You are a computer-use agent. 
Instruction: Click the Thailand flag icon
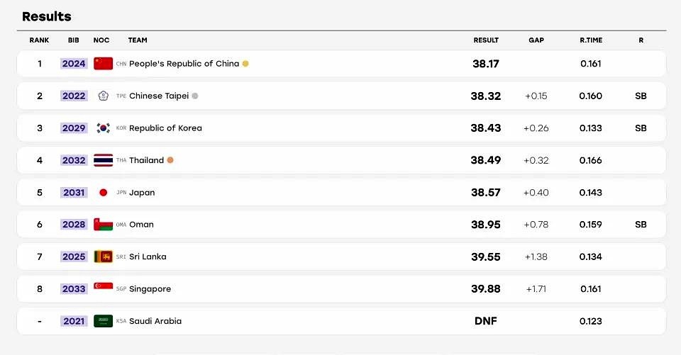[104, 160]
